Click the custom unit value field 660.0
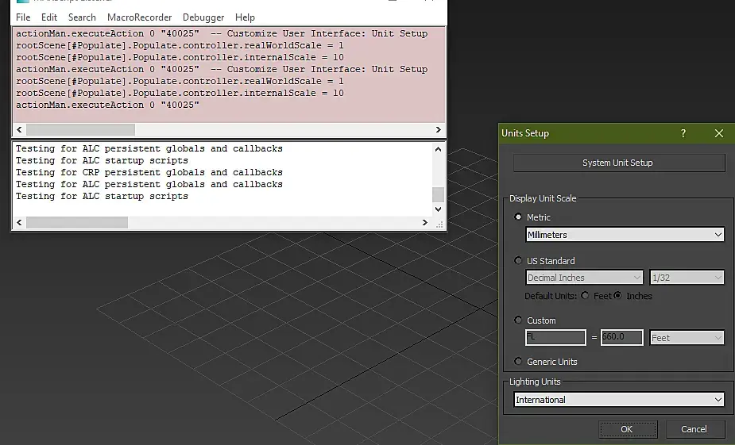The image size is (735, 445). tap(621, 337)
